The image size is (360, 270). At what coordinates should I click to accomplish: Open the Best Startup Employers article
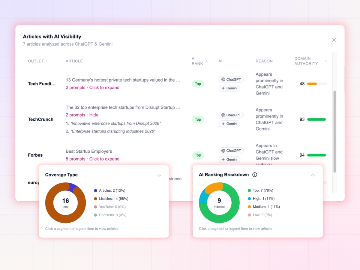pos(89,151)
